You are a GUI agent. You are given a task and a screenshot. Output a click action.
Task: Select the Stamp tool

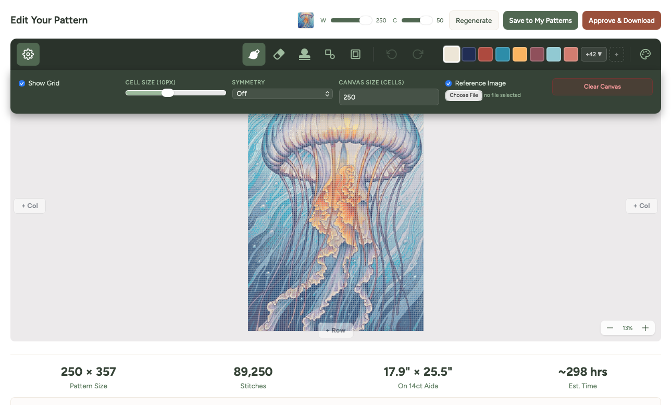coord(304,54)
